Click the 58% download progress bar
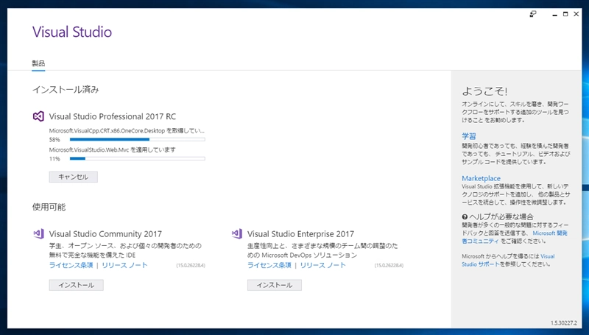The width and height of the screenshot is (589, 335). 138,140
